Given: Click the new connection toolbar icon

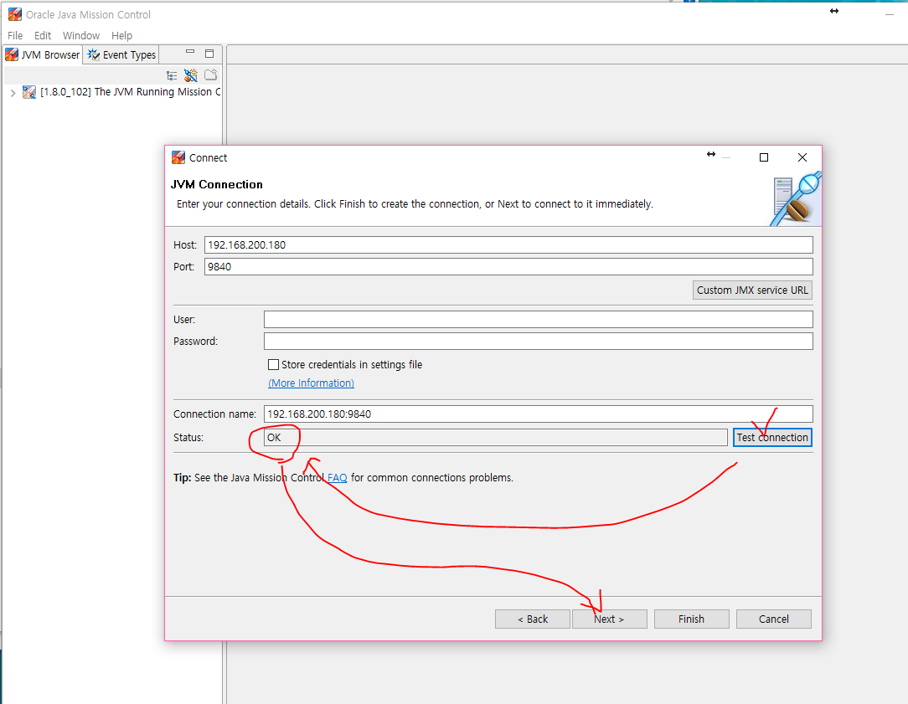Looking at the screenshot, I should [x=190, y=75].
